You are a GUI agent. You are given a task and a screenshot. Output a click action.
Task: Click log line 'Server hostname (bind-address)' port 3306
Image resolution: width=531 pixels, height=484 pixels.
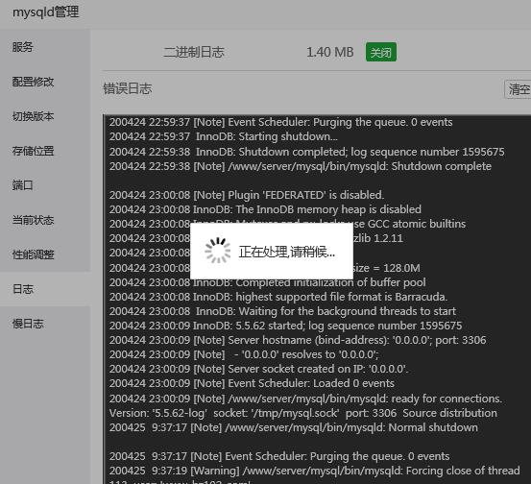(x=298, y=340)
